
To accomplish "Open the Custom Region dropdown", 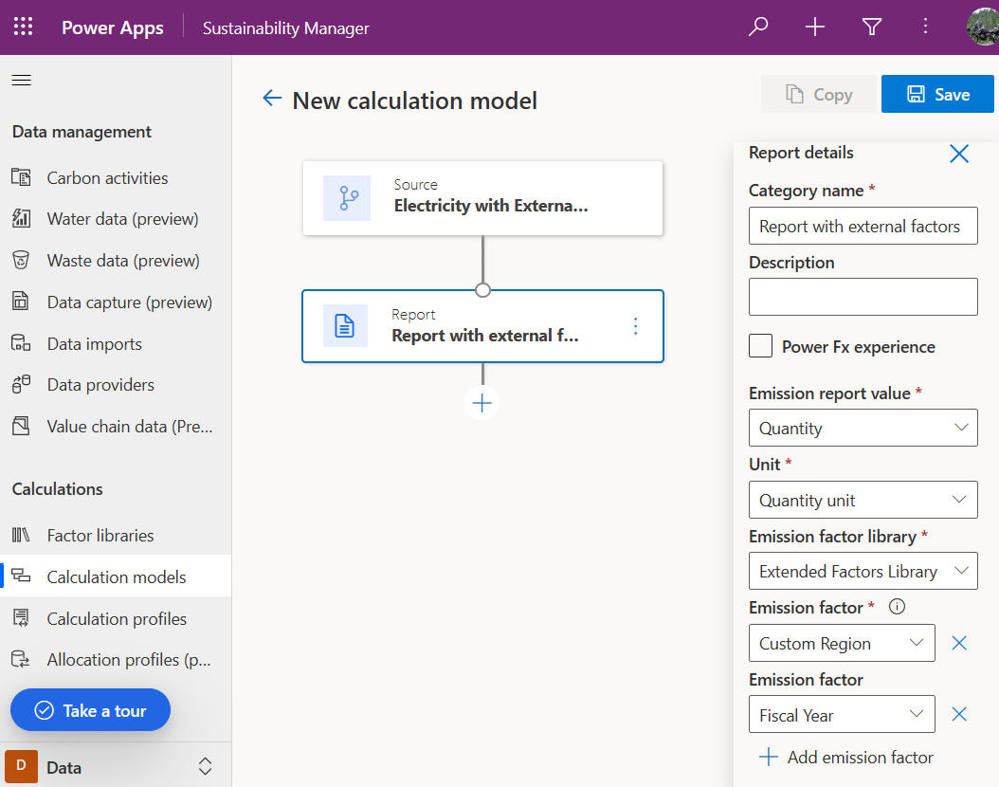I will tap(842, 643).
